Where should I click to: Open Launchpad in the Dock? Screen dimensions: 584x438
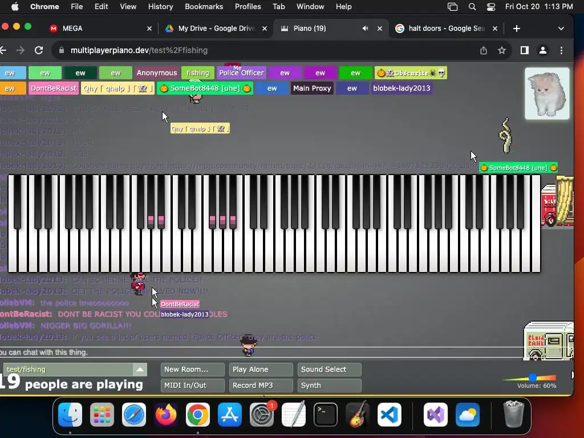[x=102, y=414]
